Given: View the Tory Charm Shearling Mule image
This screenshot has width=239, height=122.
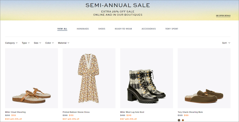Looking at the screenshot, I should point(204,78).
